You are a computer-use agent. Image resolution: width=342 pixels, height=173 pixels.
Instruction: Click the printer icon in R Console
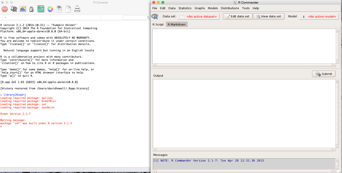[77, 9]
